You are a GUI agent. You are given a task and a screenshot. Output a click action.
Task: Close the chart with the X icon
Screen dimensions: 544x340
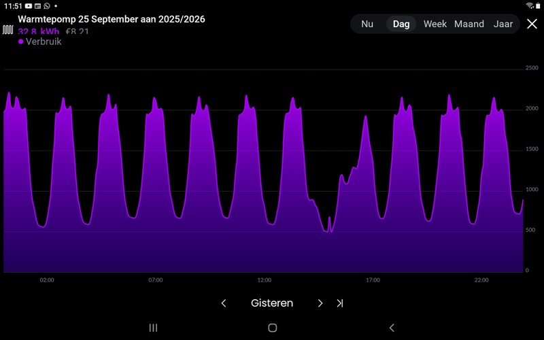tap(532, 24)
